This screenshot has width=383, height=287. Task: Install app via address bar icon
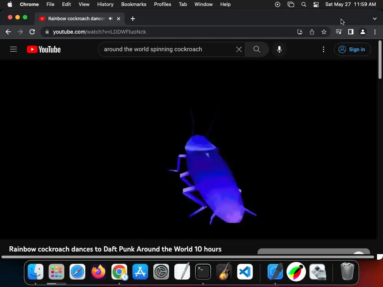point(300,32)
